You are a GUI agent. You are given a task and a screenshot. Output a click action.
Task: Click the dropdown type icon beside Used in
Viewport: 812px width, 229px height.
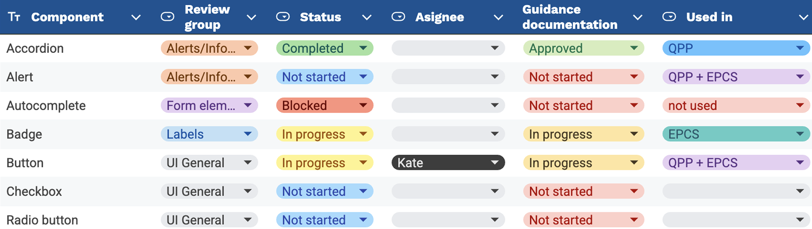(669, 17)
